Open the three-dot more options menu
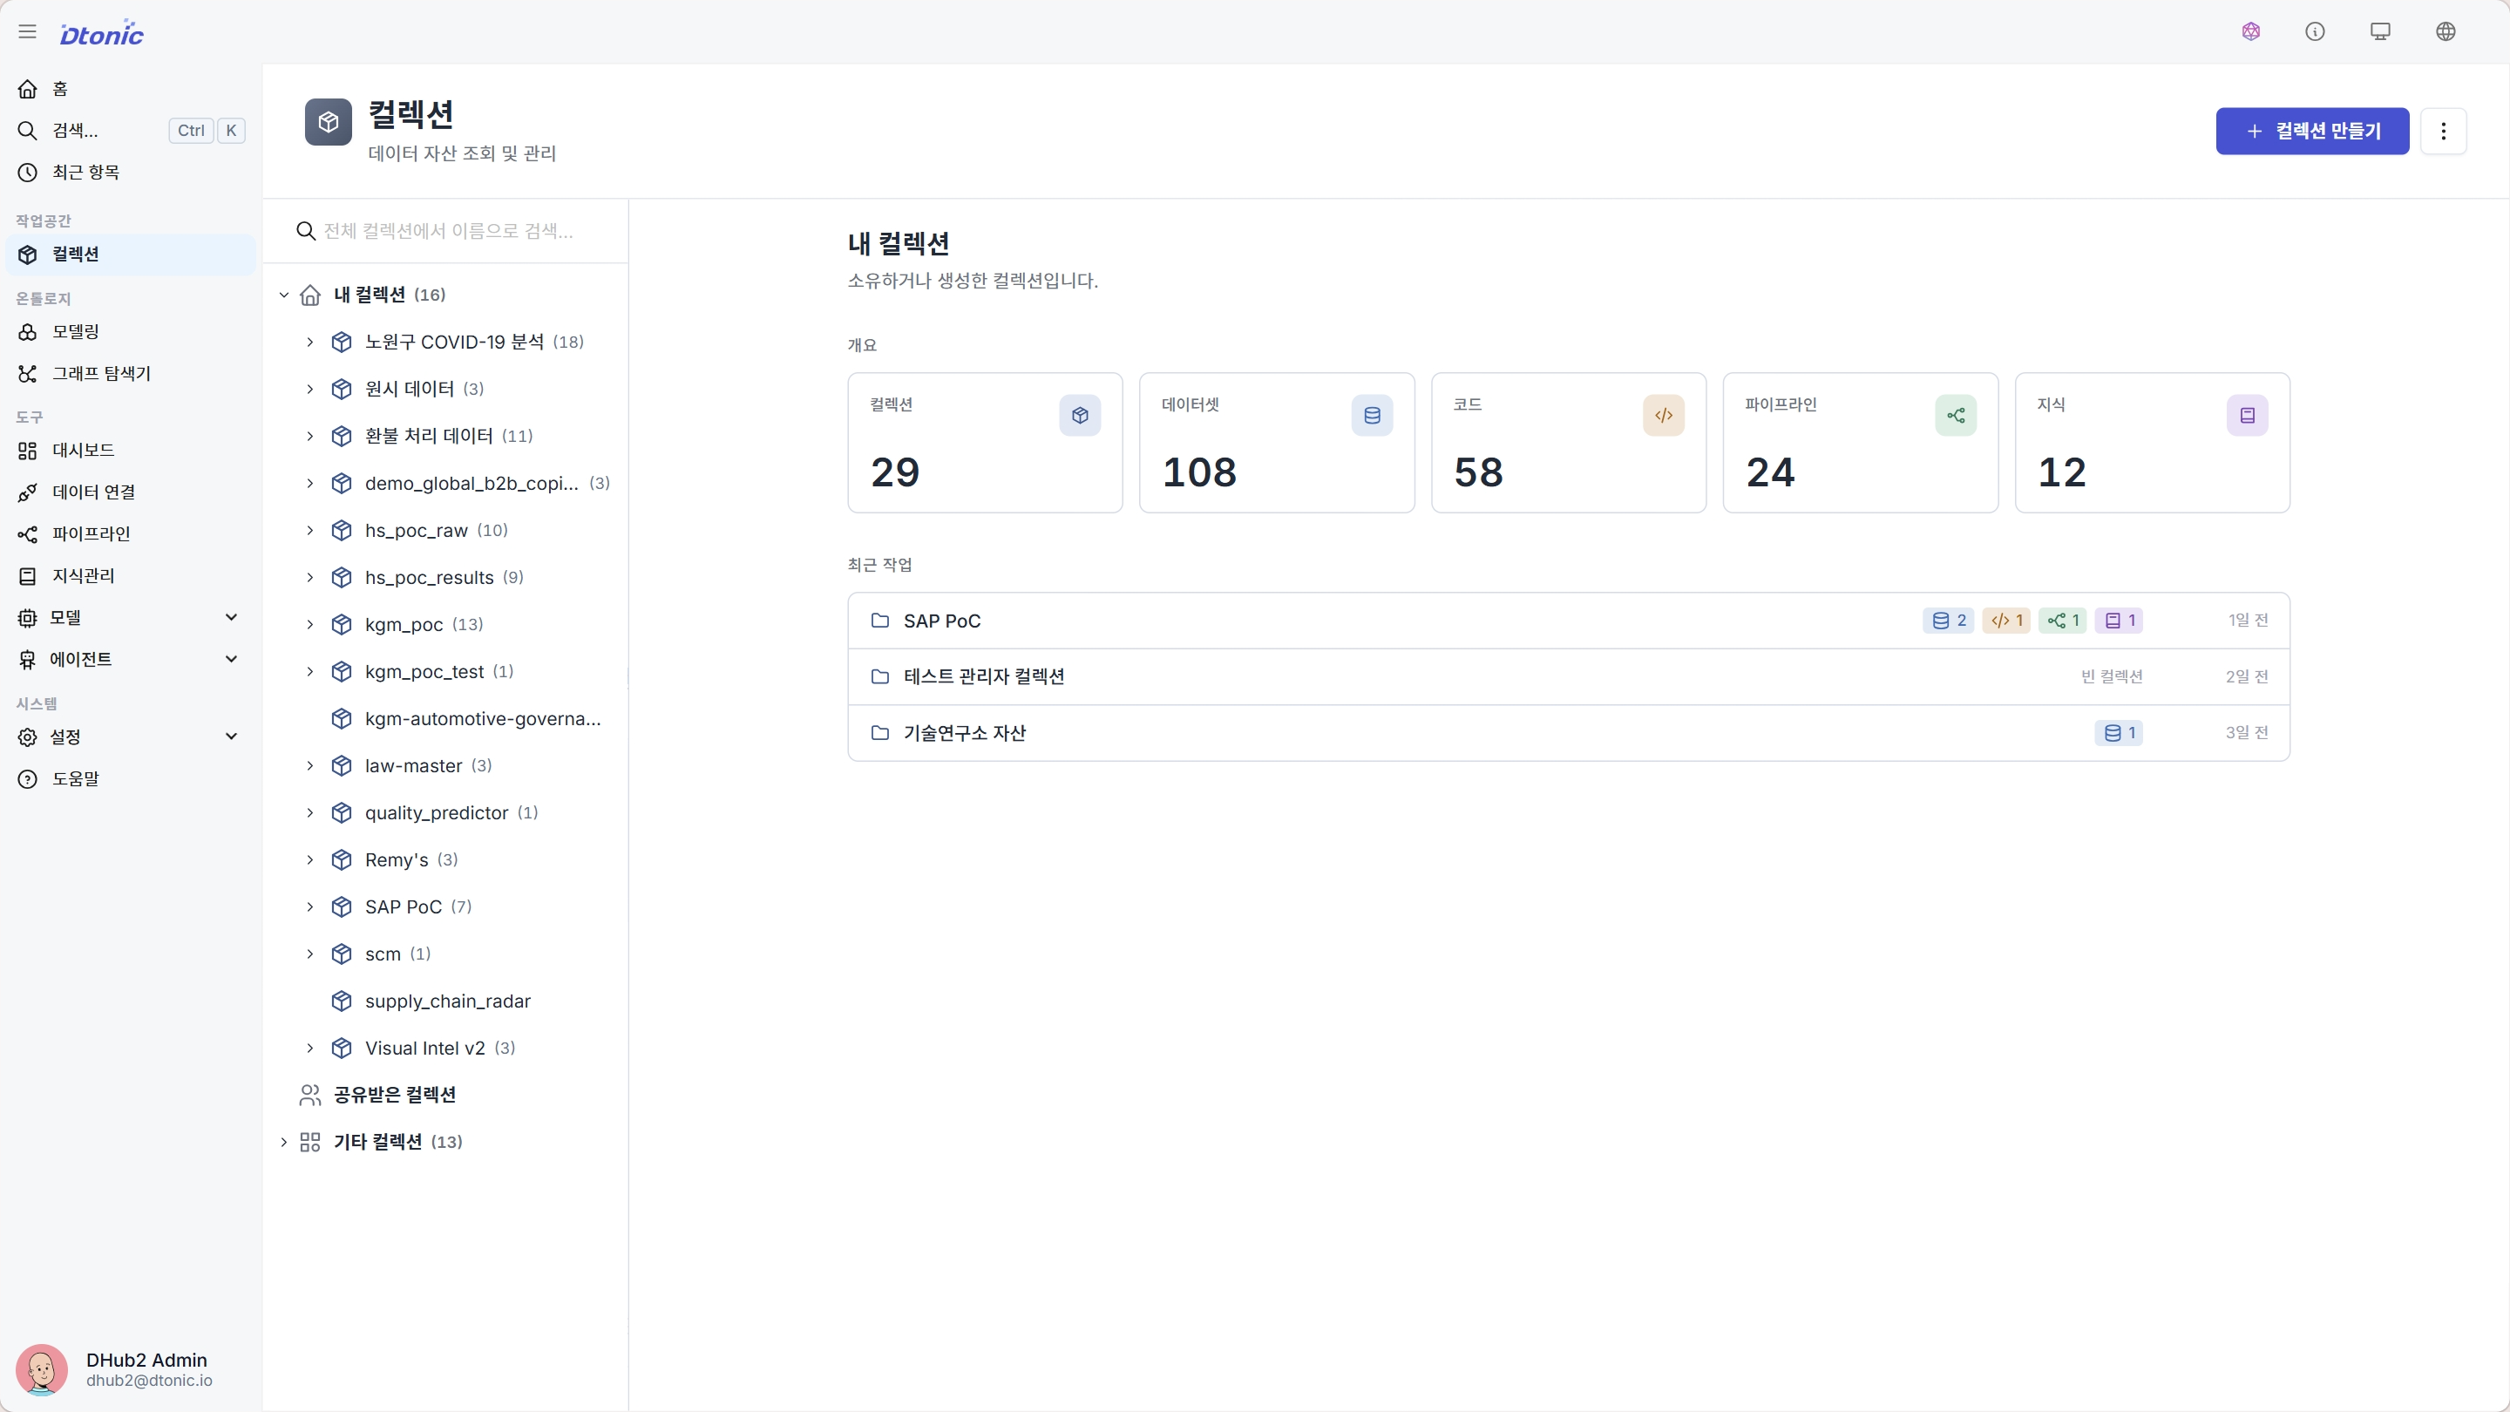2510x1412 pixels. tap(2443, 132)
